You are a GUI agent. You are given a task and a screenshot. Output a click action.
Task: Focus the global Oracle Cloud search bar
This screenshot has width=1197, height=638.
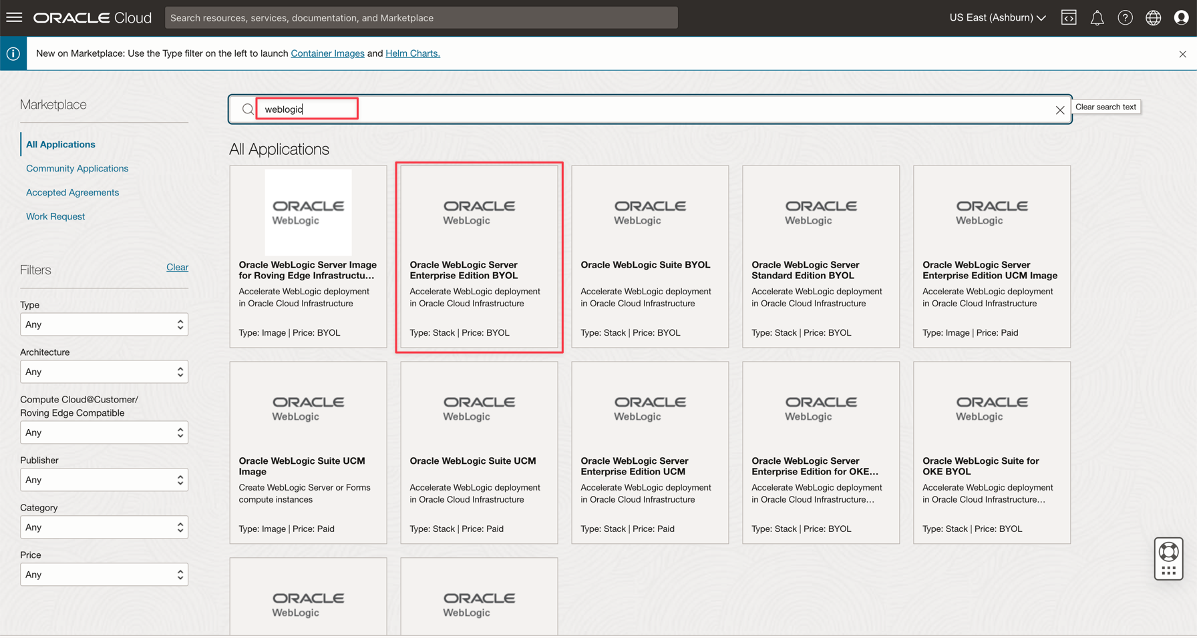click(x=421, y=18)
